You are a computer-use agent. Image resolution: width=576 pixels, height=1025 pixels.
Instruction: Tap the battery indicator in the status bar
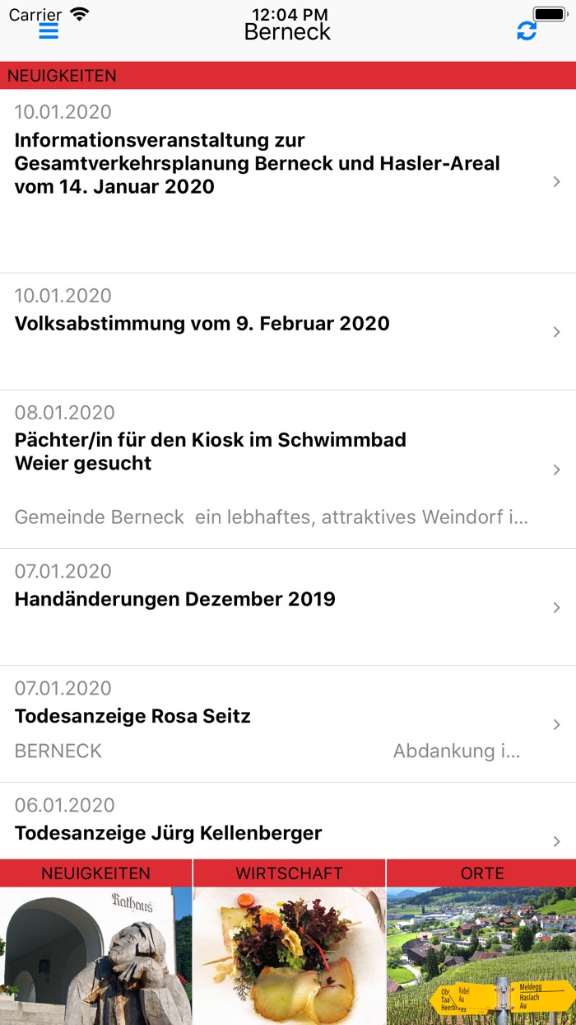click(x=547, y=13)
